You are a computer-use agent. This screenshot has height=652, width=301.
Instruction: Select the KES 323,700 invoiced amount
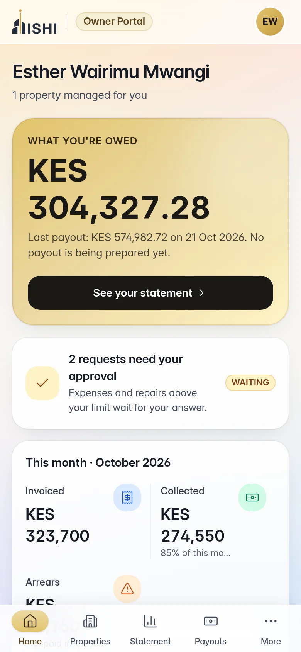57,525
